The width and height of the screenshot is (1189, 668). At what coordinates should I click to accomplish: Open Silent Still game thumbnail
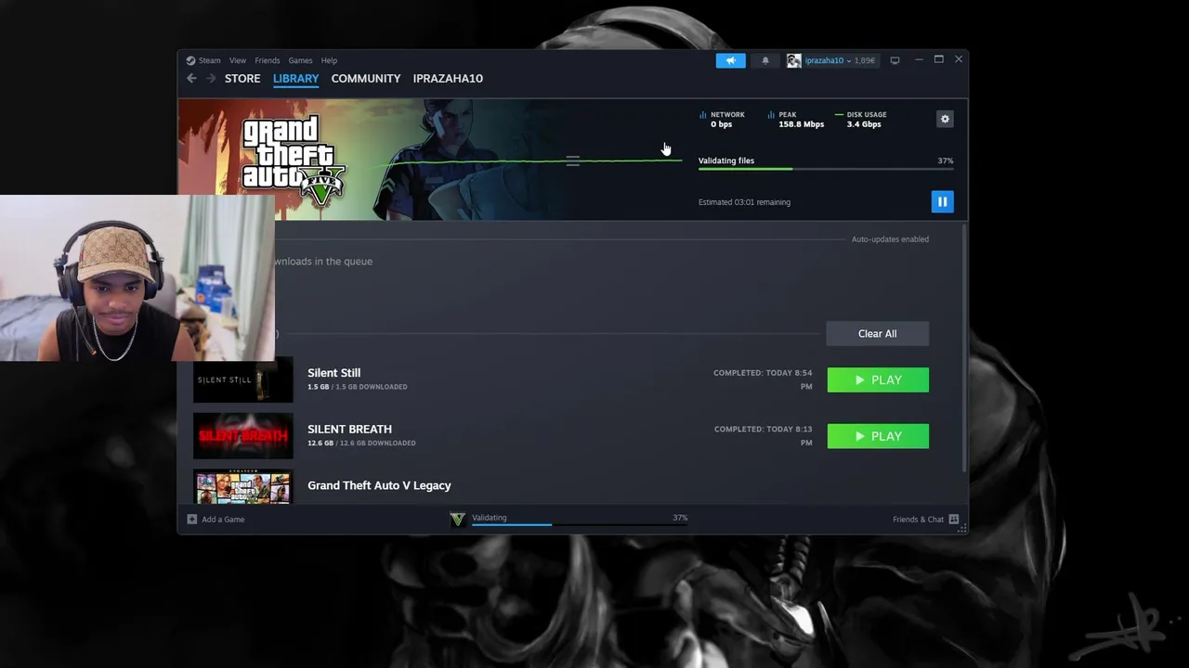(x=243, y=379)
